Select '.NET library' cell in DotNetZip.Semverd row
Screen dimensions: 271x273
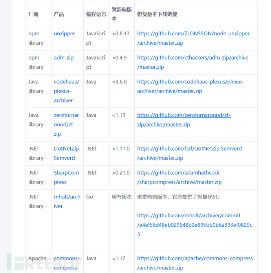(x=36, y=153)
